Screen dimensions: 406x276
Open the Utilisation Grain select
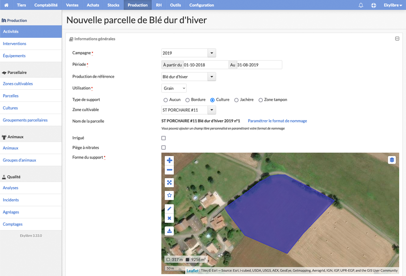tap(174, 88)
